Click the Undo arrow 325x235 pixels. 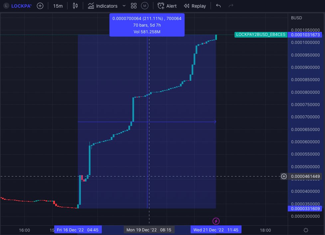tap(218, 6)
